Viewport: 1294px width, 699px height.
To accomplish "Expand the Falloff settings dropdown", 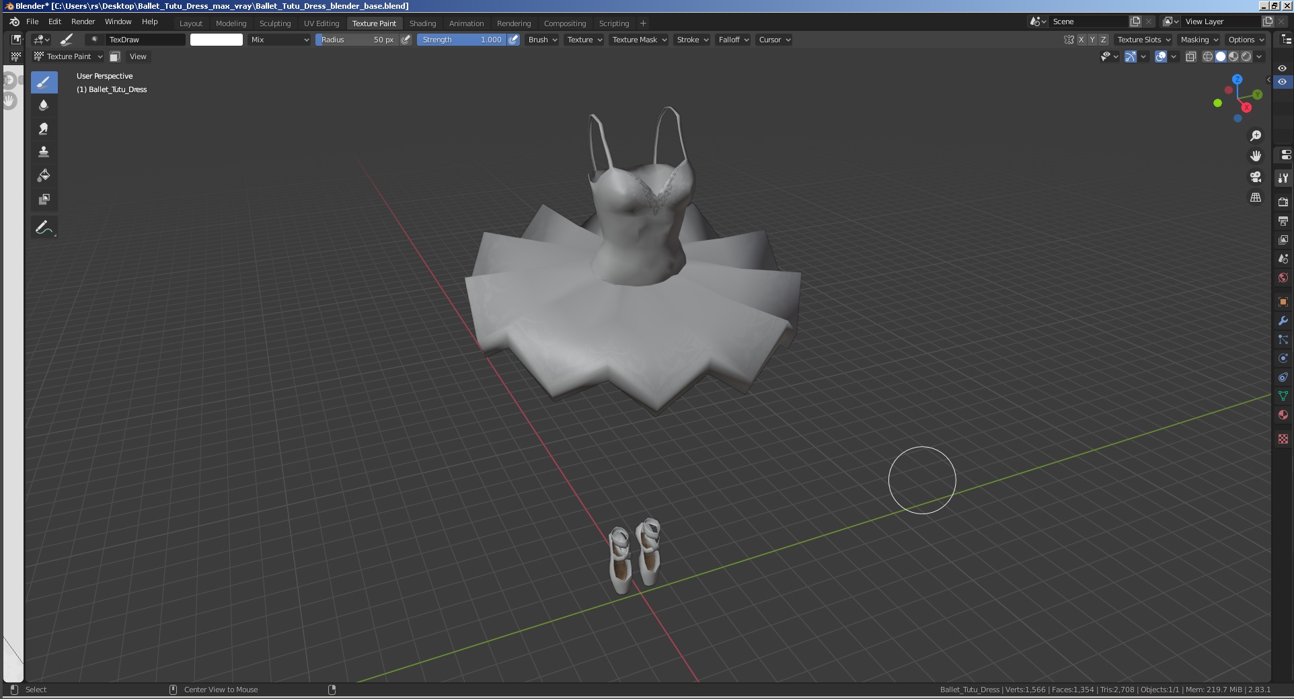I will click(733, 40).
